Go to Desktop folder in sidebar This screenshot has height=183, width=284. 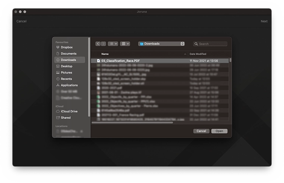coord(67,66)
